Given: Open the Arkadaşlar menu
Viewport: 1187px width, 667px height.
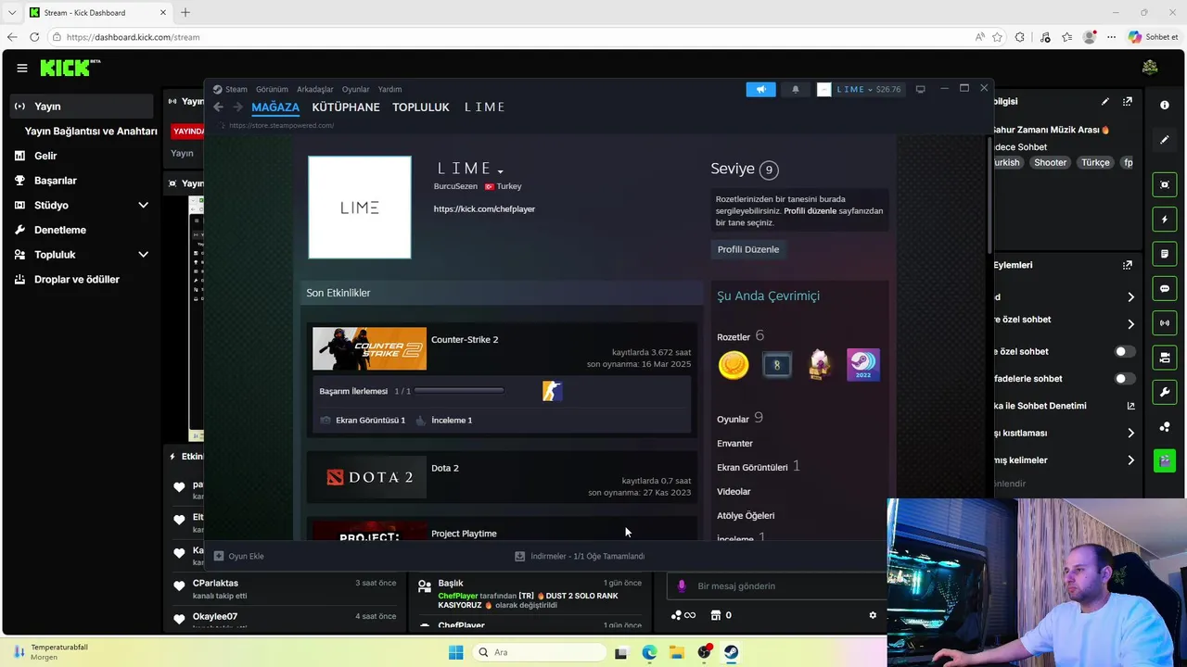Looking at the screenshot, I should pyautogui.click(x=315, y=90).
